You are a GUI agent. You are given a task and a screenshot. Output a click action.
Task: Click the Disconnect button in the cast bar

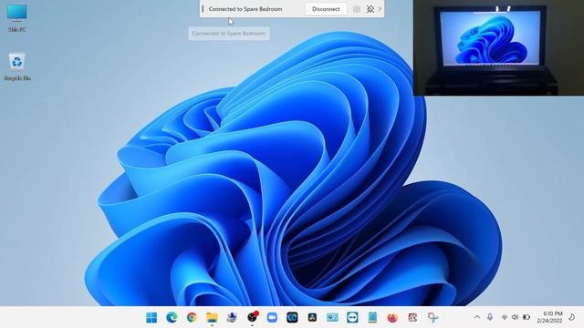pyautogui.click(x=326, y=9)
